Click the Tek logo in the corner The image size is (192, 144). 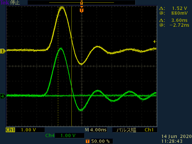coord(5,2)
